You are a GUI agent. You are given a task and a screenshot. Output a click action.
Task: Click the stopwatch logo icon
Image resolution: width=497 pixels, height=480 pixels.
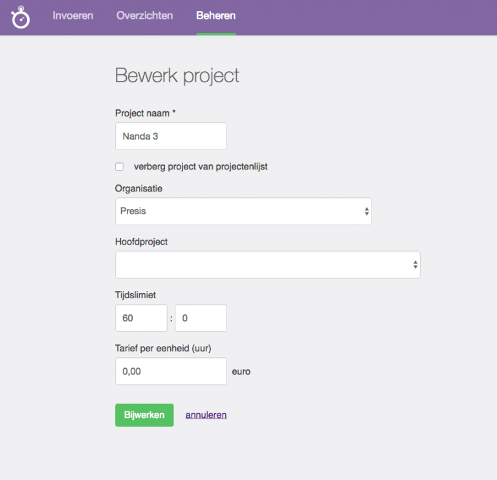click(x=21, y=17)
